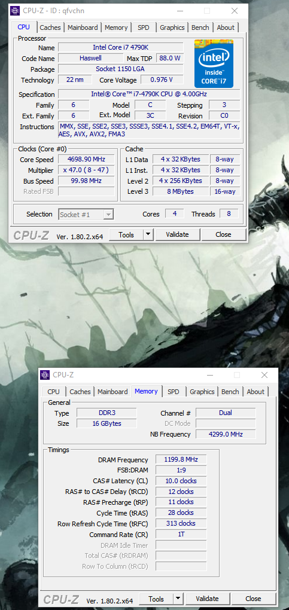The image size is (289, 610).
Task: Click Close button in top CPU-Z window
Action: coord(224,234)
